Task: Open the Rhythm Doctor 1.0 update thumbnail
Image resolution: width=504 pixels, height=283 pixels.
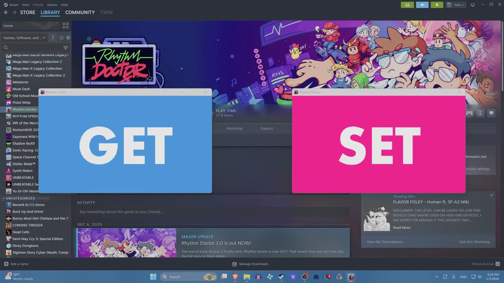Action: click(x=127, y=243)
